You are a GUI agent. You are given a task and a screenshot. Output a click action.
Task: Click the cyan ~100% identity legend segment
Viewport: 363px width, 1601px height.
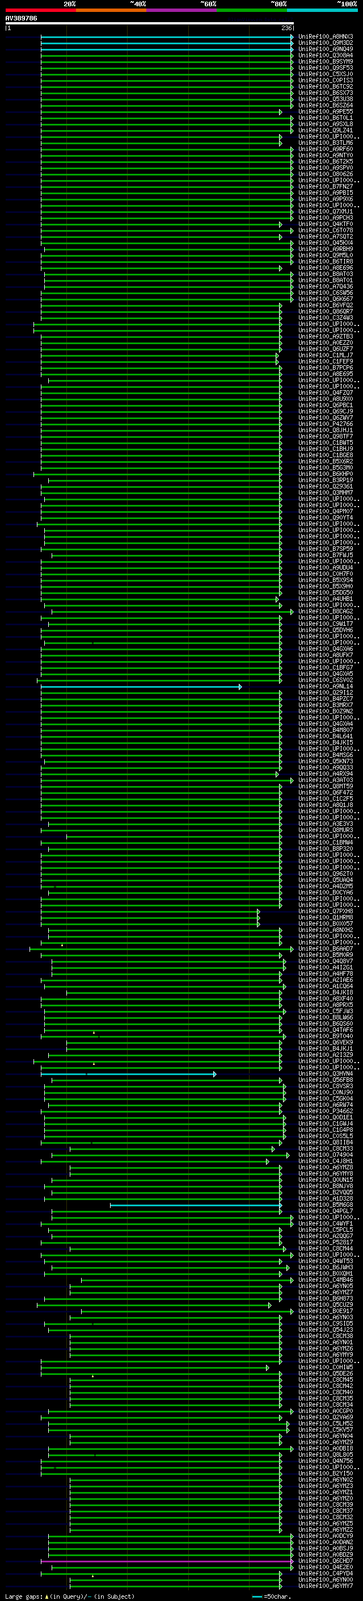(x=322, y=10)
